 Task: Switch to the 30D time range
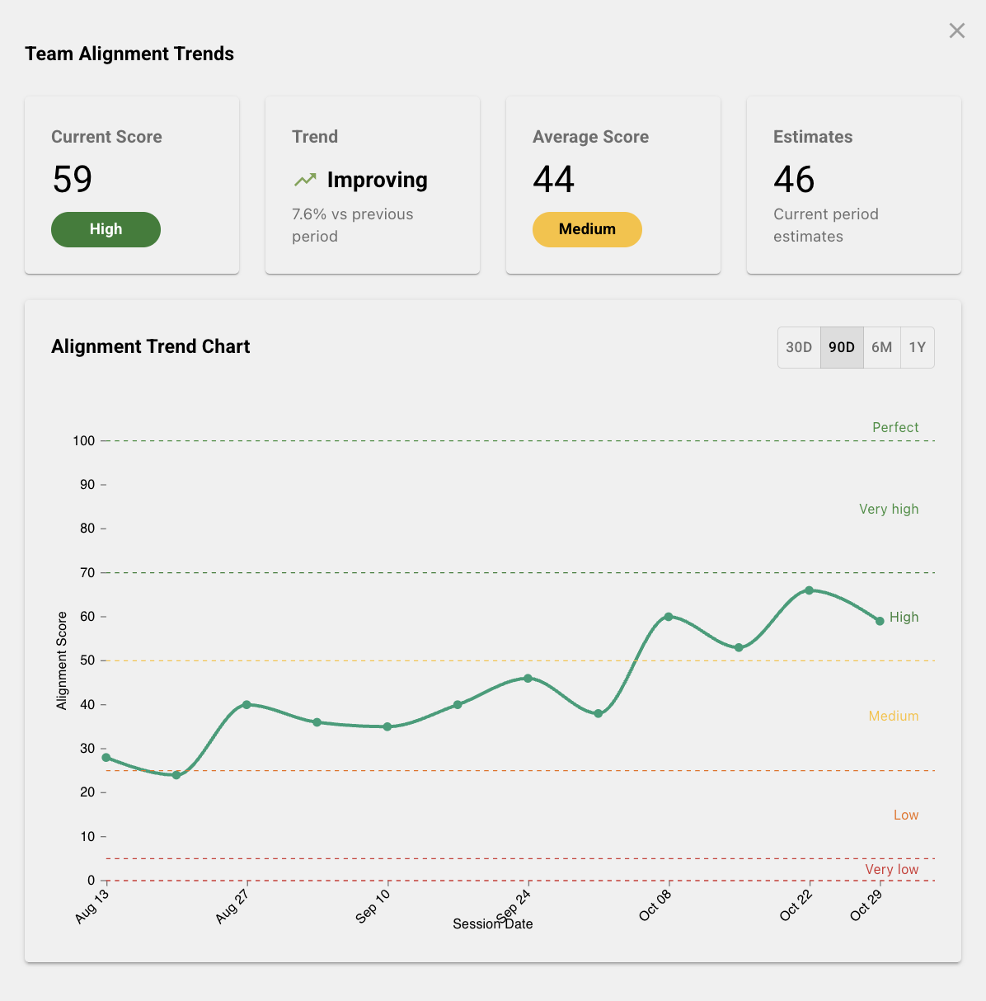pyautogui.click(x=798, y=347)
